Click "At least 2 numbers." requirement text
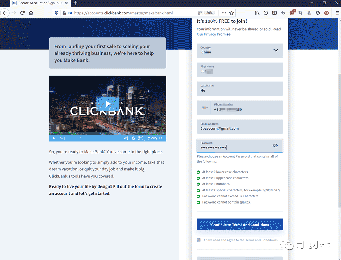 216,184
